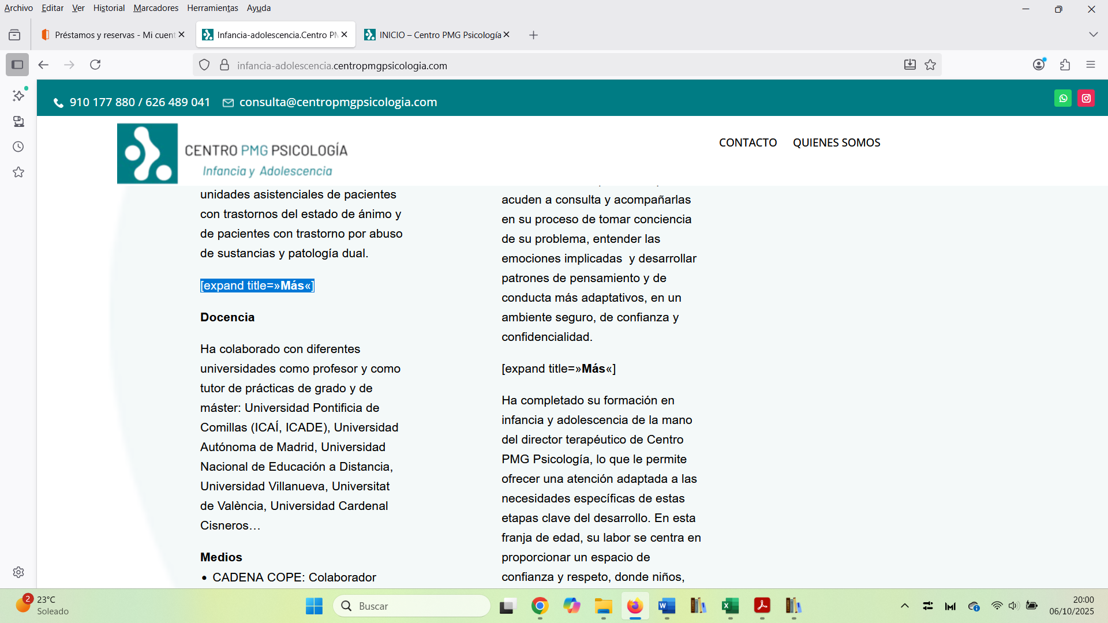Open sidebar history clock icon
The height and width of the screenshot is (623, 1108).
[18, 147]
